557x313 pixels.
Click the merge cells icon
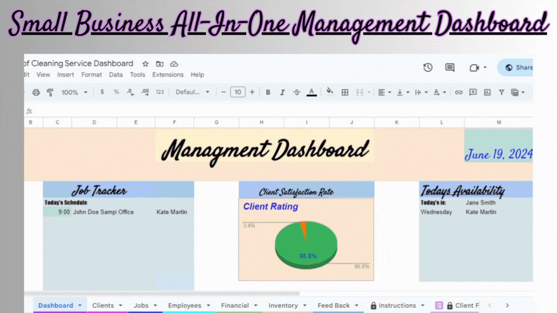click(360, 92)
